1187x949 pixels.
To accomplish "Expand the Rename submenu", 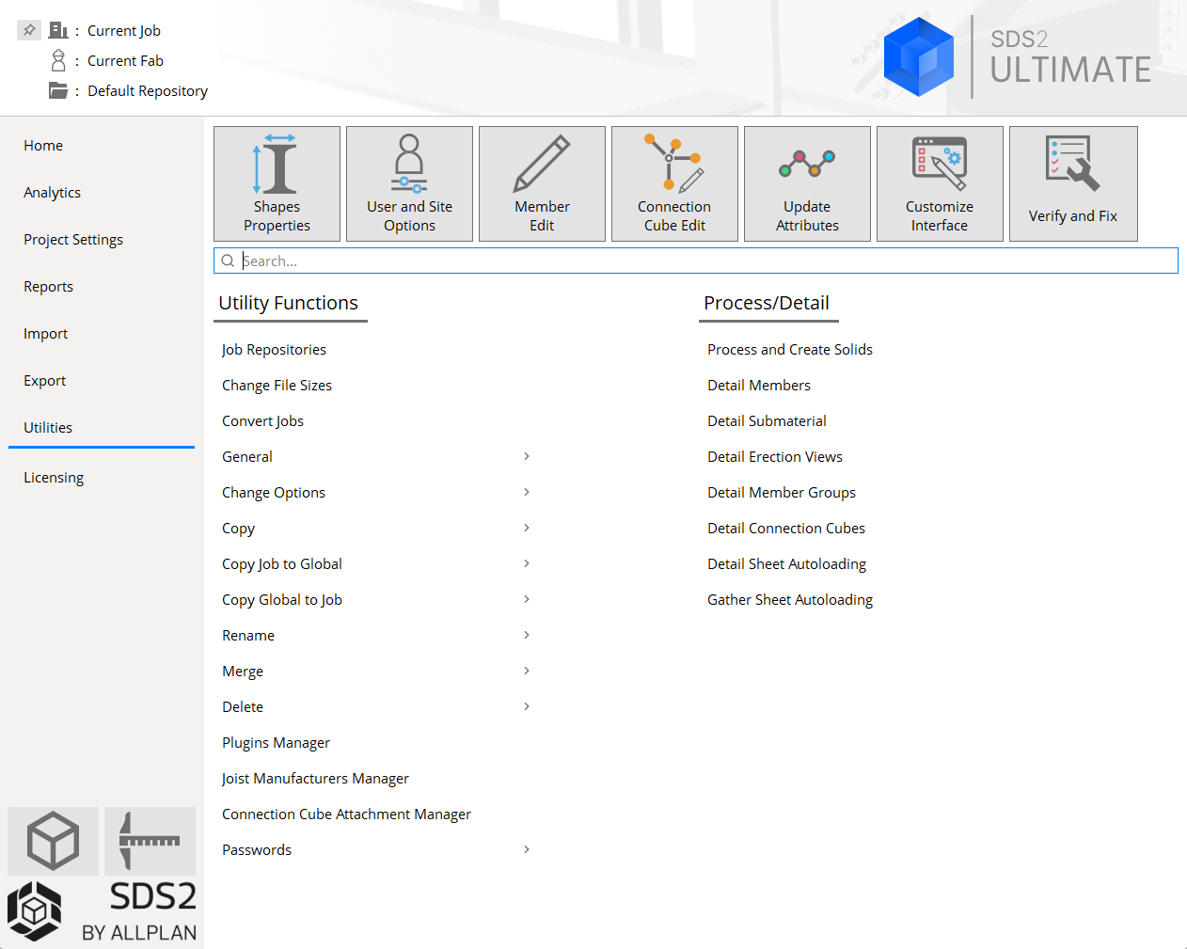I will (x=527, y=635).
